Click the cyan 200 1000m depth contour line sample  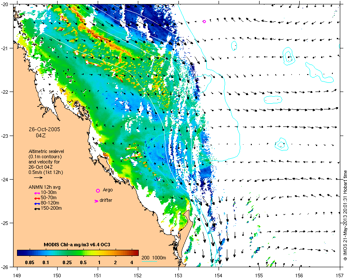coord(149,261)
